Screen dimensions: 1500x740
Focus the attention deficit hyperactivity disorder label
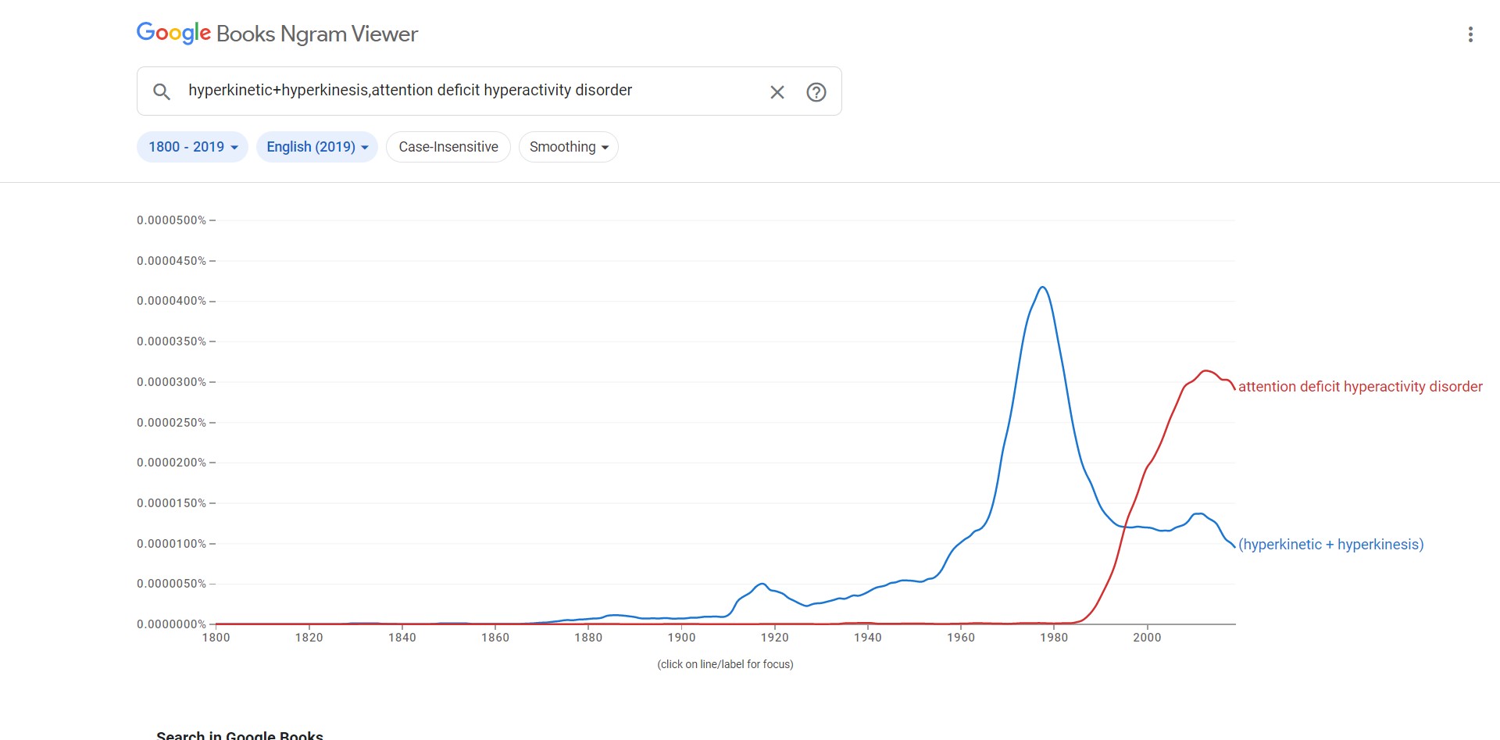[x=1359, y=387]
